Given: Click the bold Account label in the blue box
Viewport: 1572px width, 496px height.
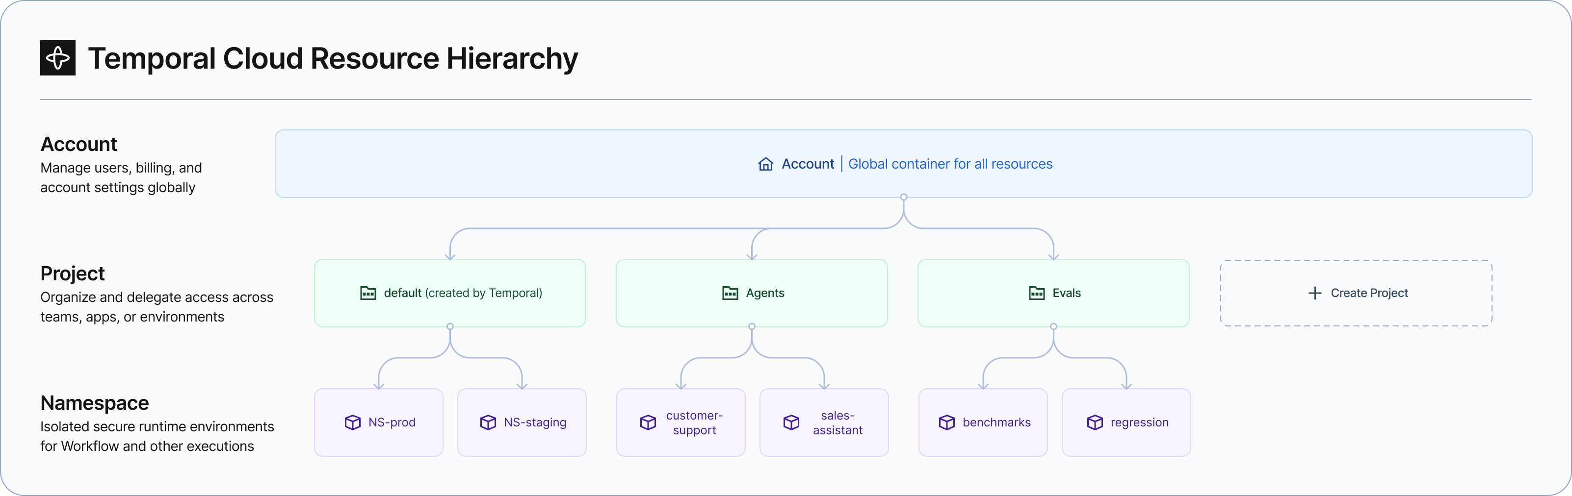Looking at the screenshot, I should click(x=808, y=164).
